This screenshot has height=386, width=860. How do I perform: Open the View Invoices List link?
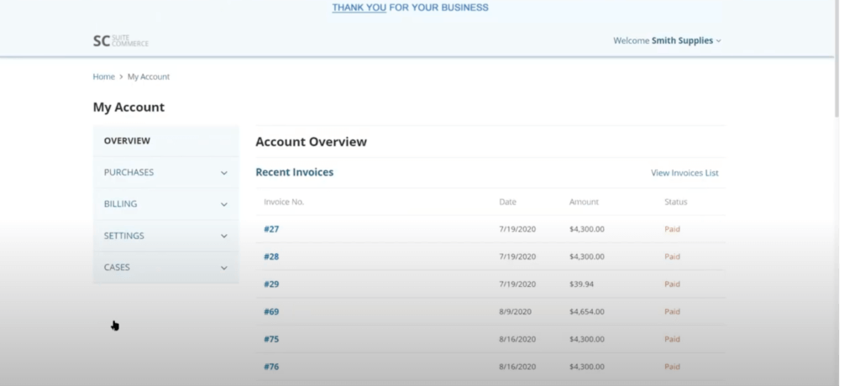[x=684, y=173]
